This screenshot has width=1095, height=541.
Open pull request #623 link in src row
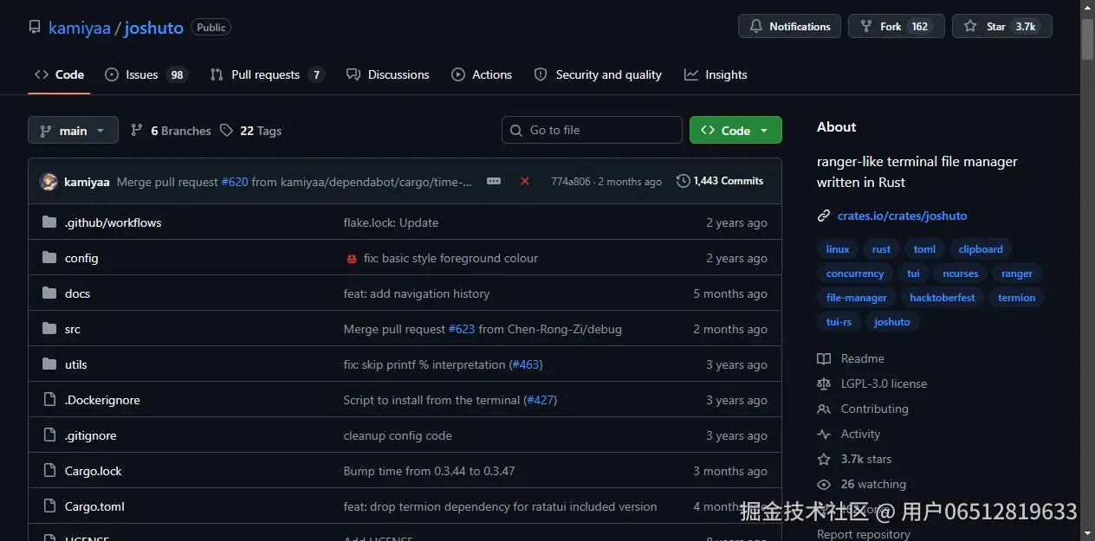462,329
